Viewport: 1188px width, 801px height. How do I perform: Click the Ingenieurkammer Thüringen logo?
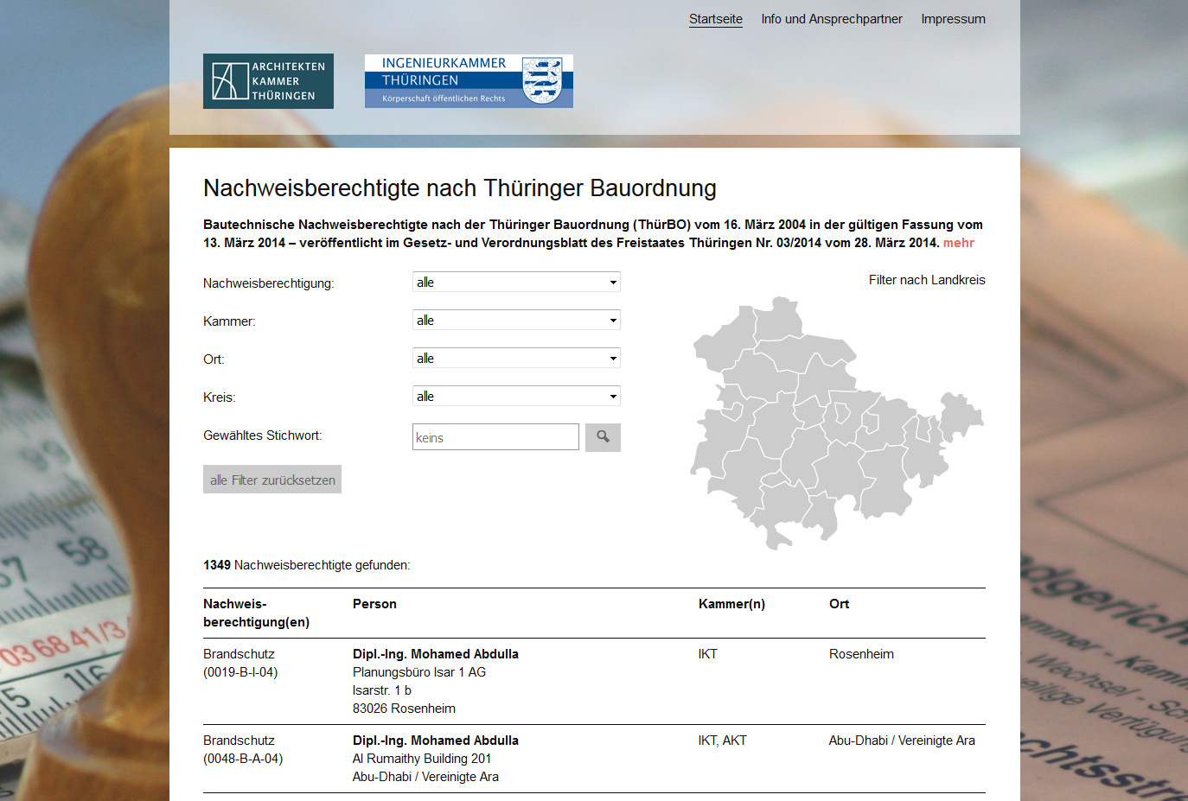pos(469,81)
